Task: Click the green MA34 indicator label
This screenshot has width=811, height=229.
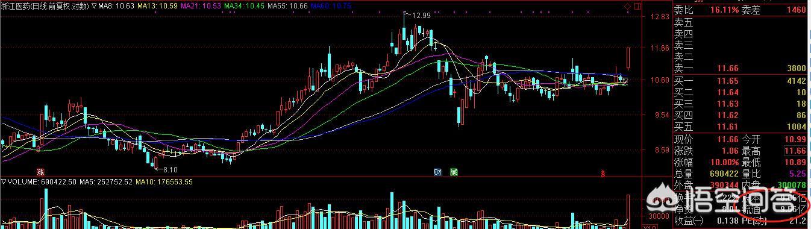Action: [x=245, y=6]
